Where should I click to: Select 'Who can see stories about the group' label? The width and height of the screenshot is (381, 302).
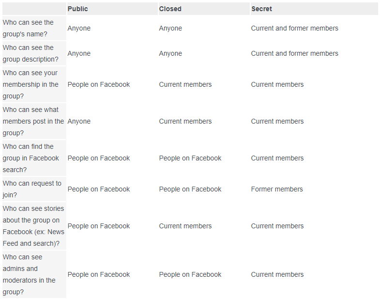(x=33, y=226)
